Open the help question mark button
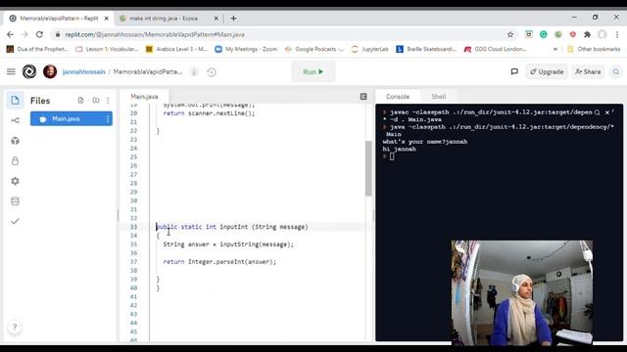The image size is (627, 352). pos(15,328)
